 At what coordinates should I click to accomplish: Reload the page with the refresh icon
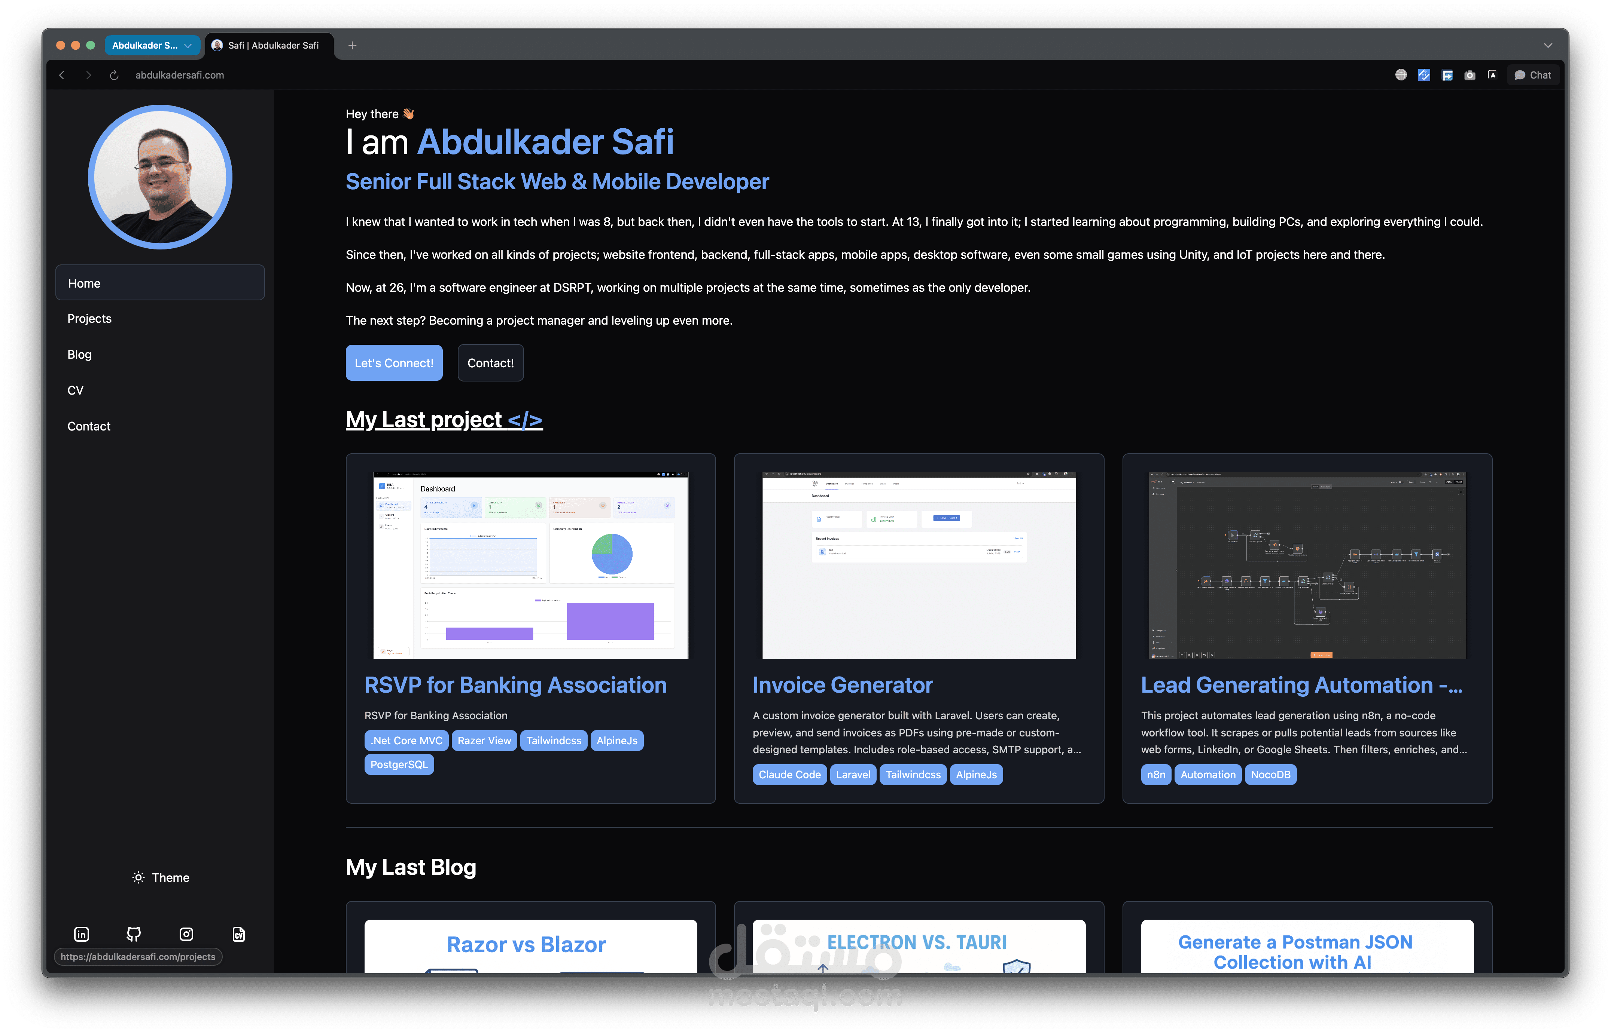coord(114,75)
